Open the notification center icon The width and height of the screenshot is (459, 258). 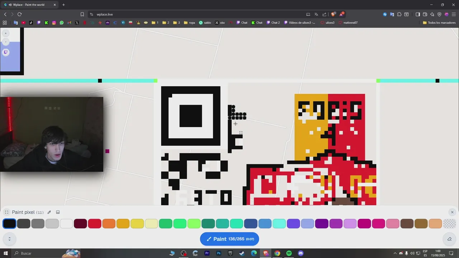tap(450, 253)
